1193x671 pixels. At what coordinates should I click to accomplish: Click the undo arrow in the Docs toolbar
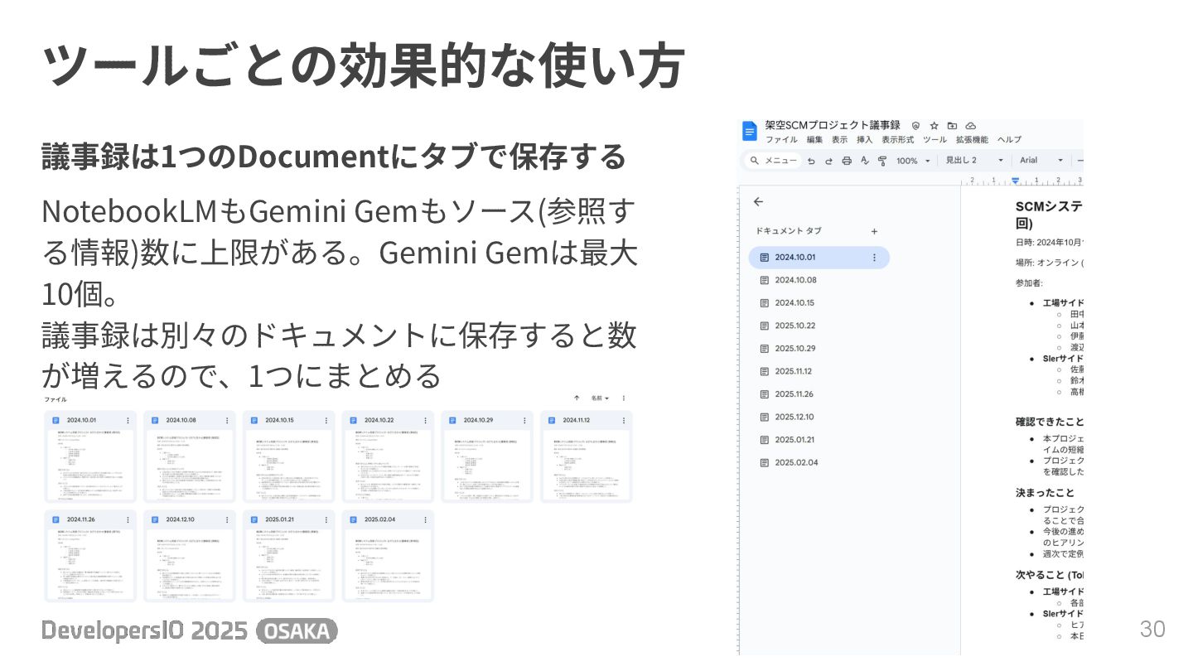tap(811, 161)
